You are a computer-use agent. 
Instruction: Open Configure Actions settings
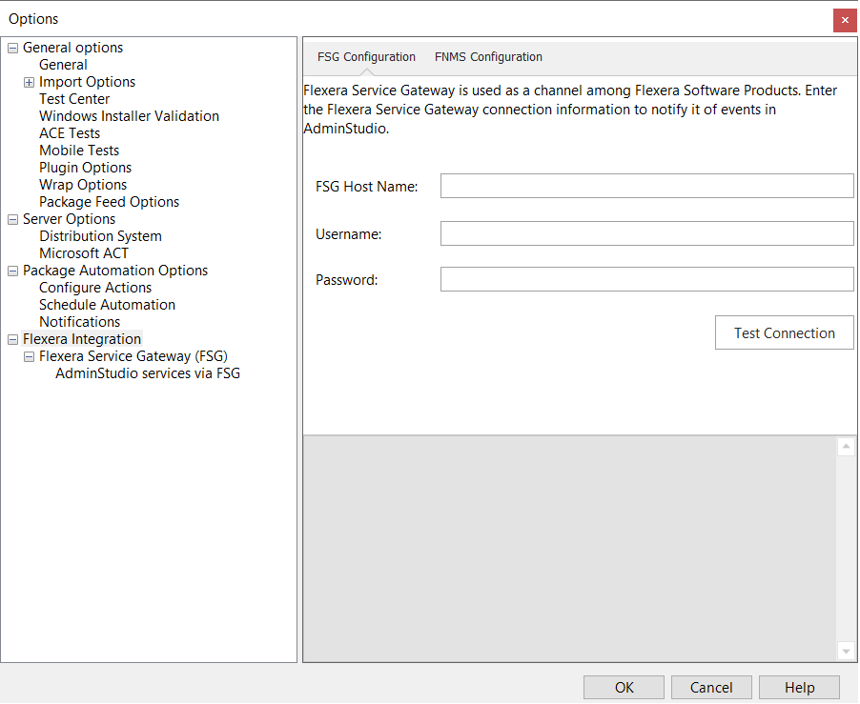tap(95, 288)
